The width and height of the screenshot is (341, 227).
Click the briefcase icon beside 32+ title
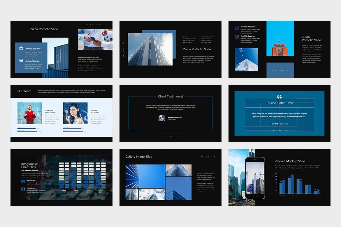point(21,48)
